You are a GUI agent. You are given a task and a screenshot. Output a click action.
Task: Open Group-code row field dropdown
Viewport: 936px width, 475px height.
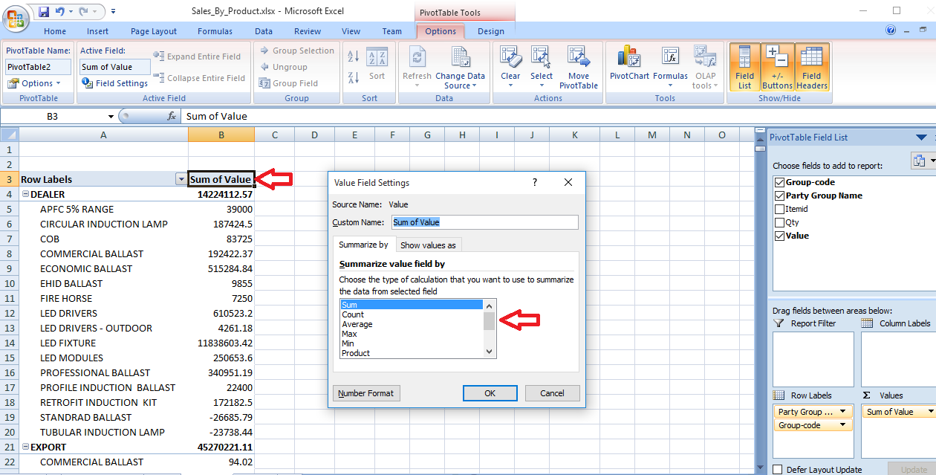tap(844, 425)
